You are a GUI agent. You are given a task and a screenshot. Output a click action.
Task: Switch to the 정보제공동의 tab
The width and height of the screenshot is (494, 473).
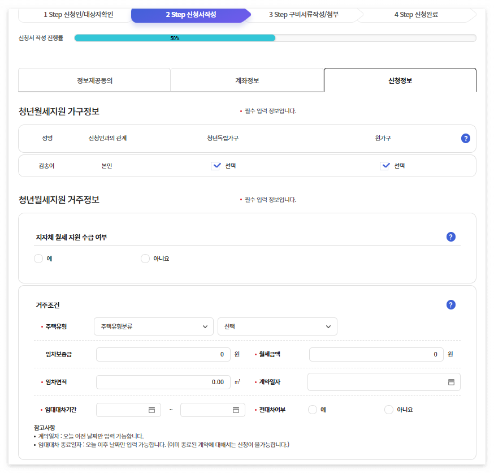click(94, 80)
